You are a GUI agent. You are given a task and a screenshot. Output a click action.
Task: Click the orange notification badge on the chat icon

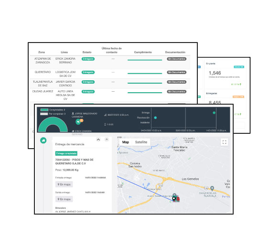coord(81,120)
